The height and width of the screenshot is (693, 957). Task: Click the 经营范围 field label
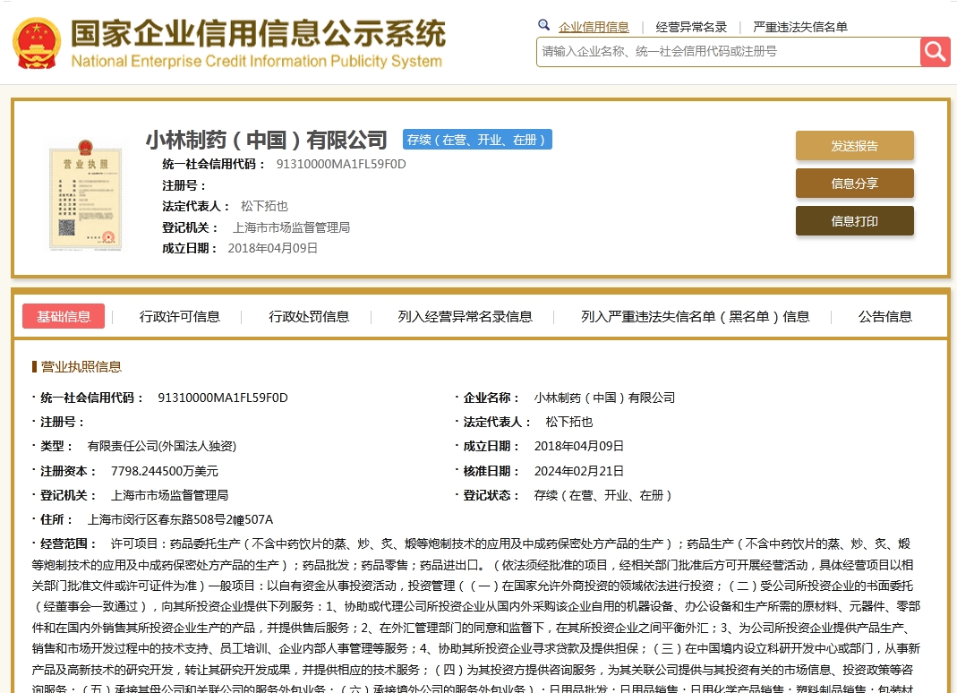point(68,543)
